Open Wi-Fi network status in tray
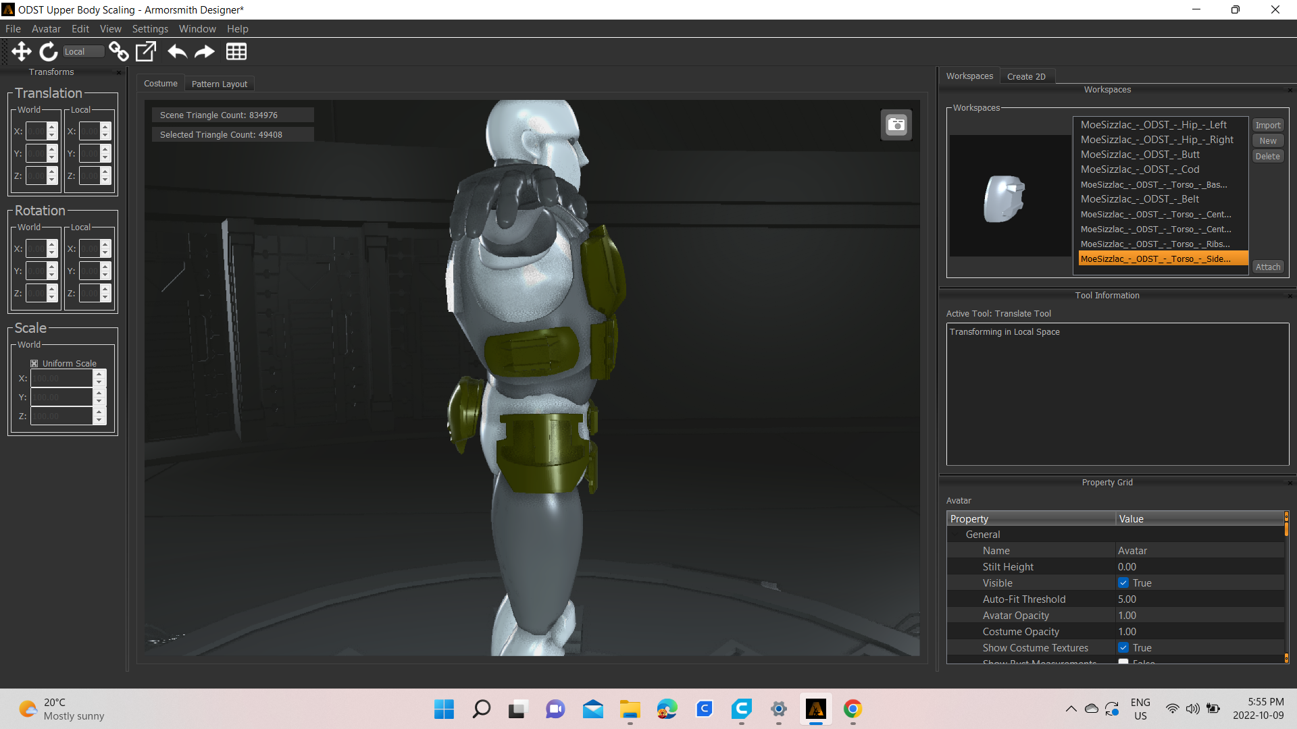1297x729 pixels. tap(1173, 709)
